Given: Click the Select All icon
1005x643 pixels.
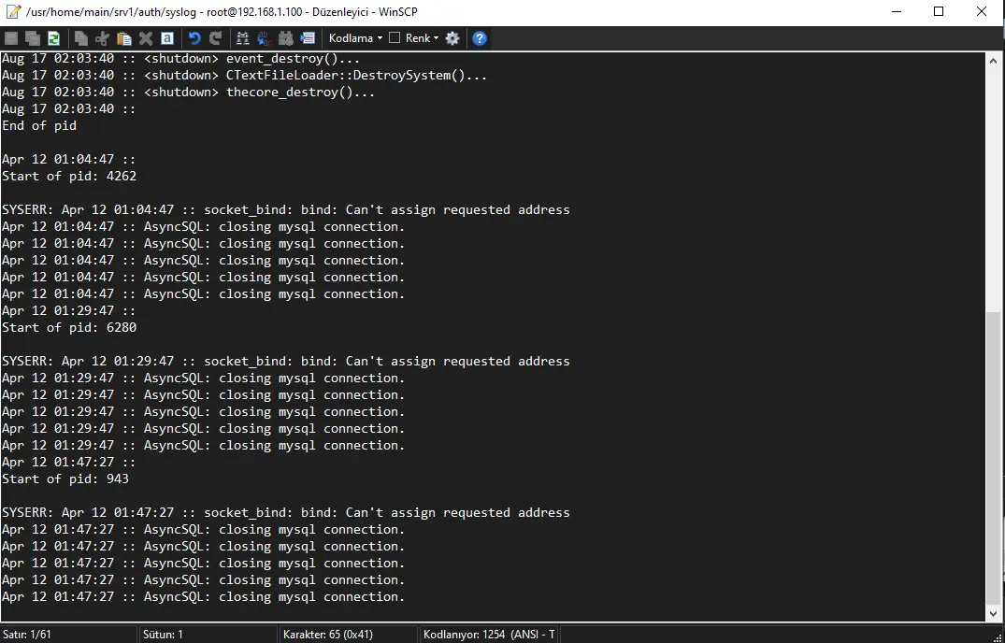Looking at the screenshot, I should (x=167, y=38).
